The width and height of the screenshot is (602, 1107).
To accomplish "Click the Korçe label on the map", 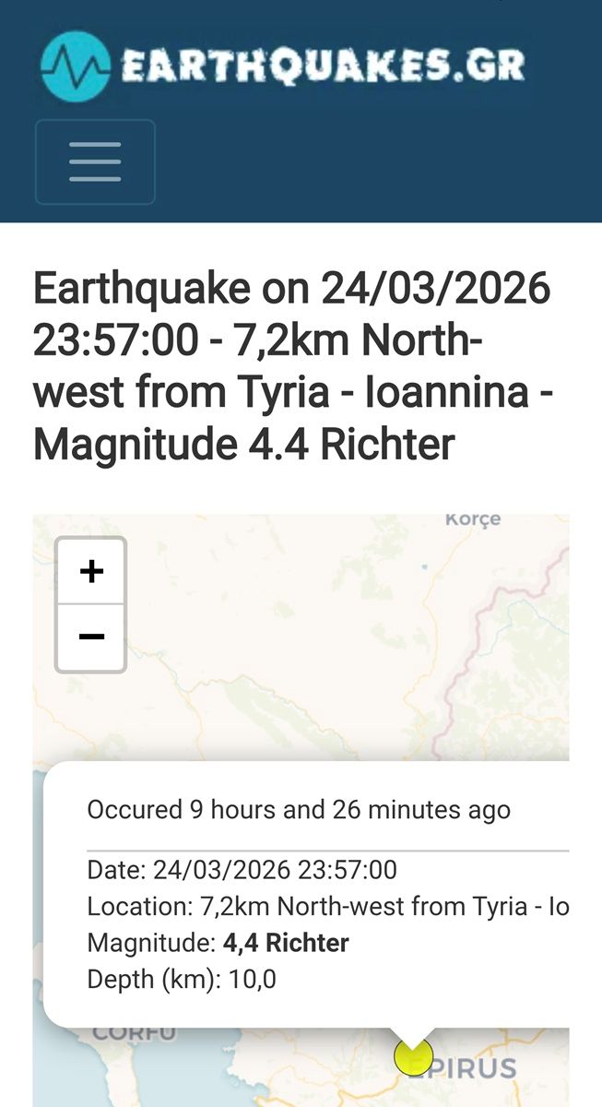I will coord(473,519).
